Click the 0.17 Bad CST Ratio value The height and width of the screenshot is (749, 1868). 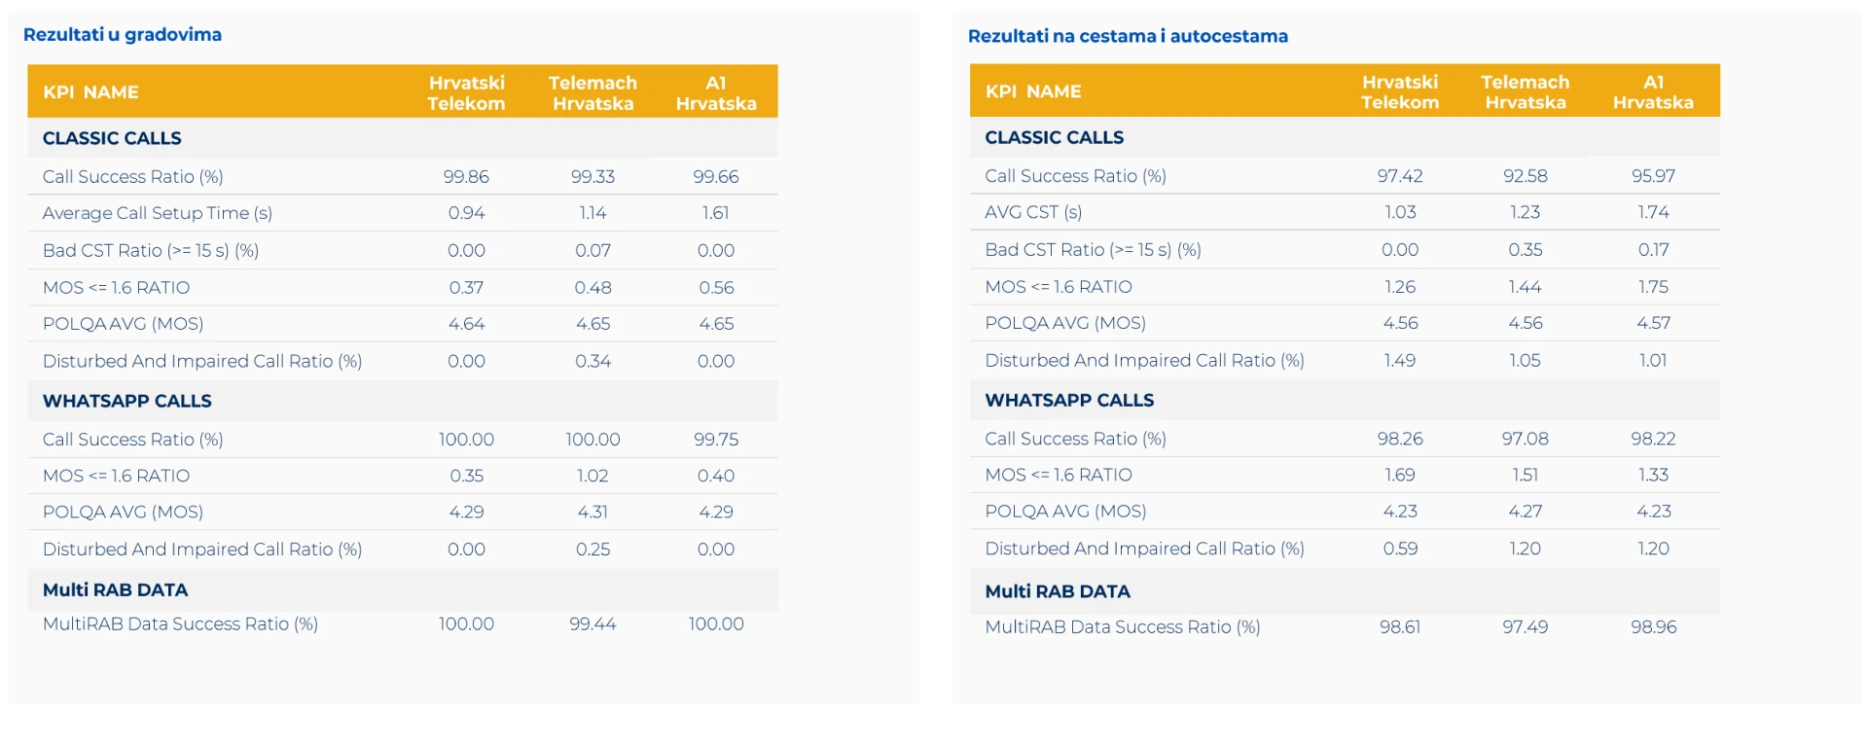pyautogui.click(x=1653, y=250)
